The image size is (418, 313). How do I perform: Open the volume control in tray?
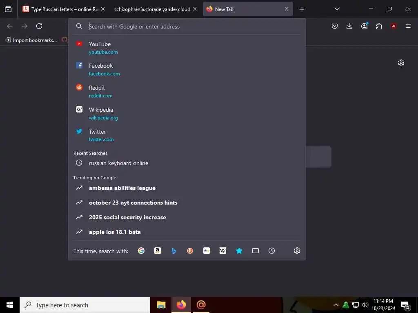[x=365, y=305]
